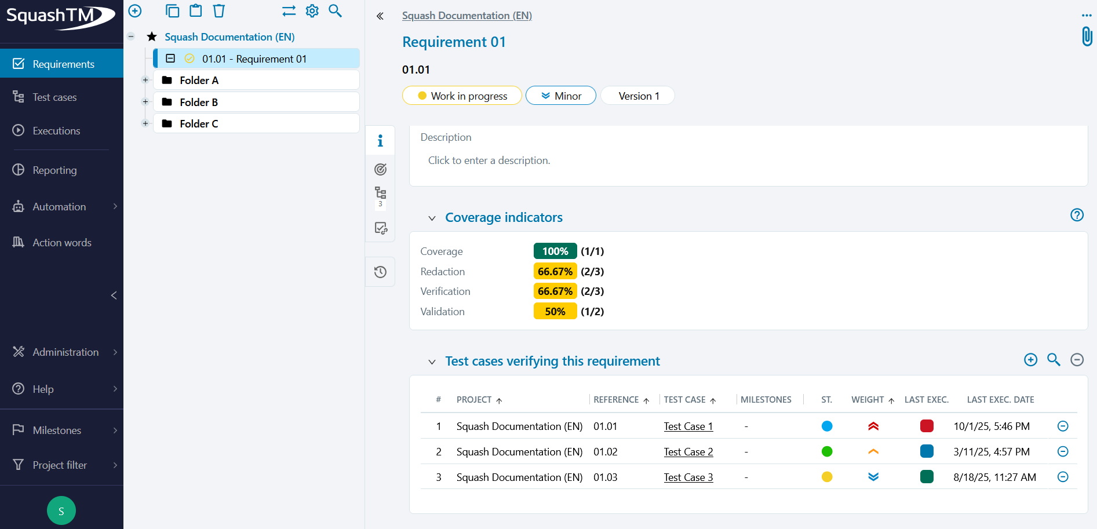This screenshot has width=1097, height=529.
Task: Remove Test Case 1 association
Action: 1063,426
